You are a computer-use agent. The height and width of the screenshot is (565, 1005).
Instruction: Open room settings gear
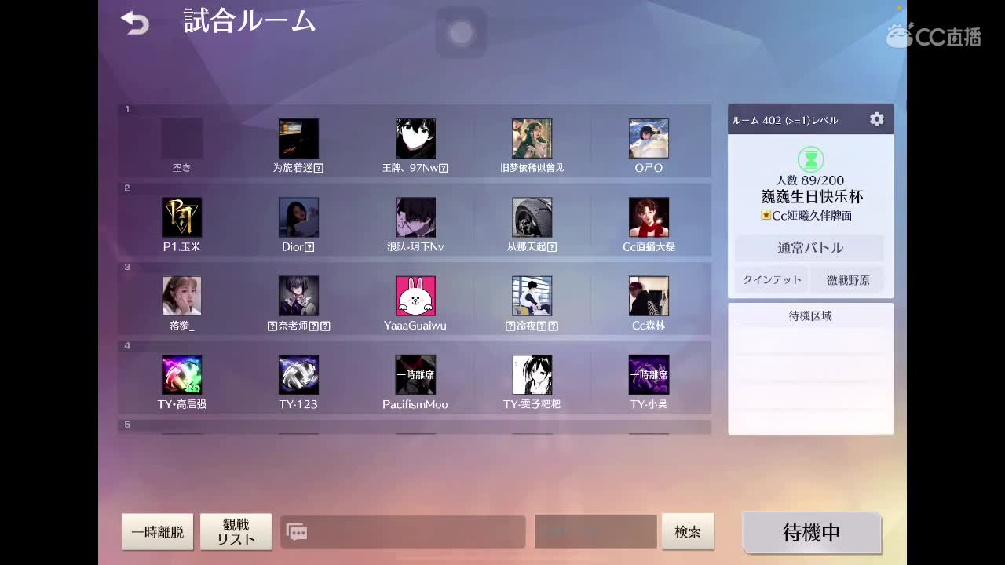[x=876, y=119]
